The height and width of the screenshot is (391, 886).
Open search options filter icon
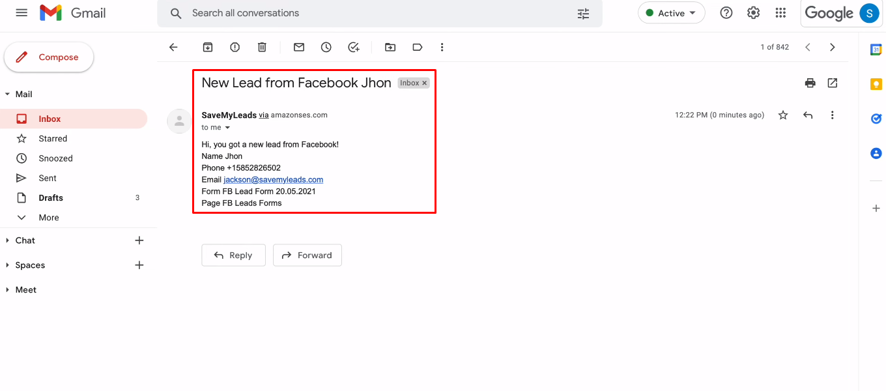(x=583, y=13)
